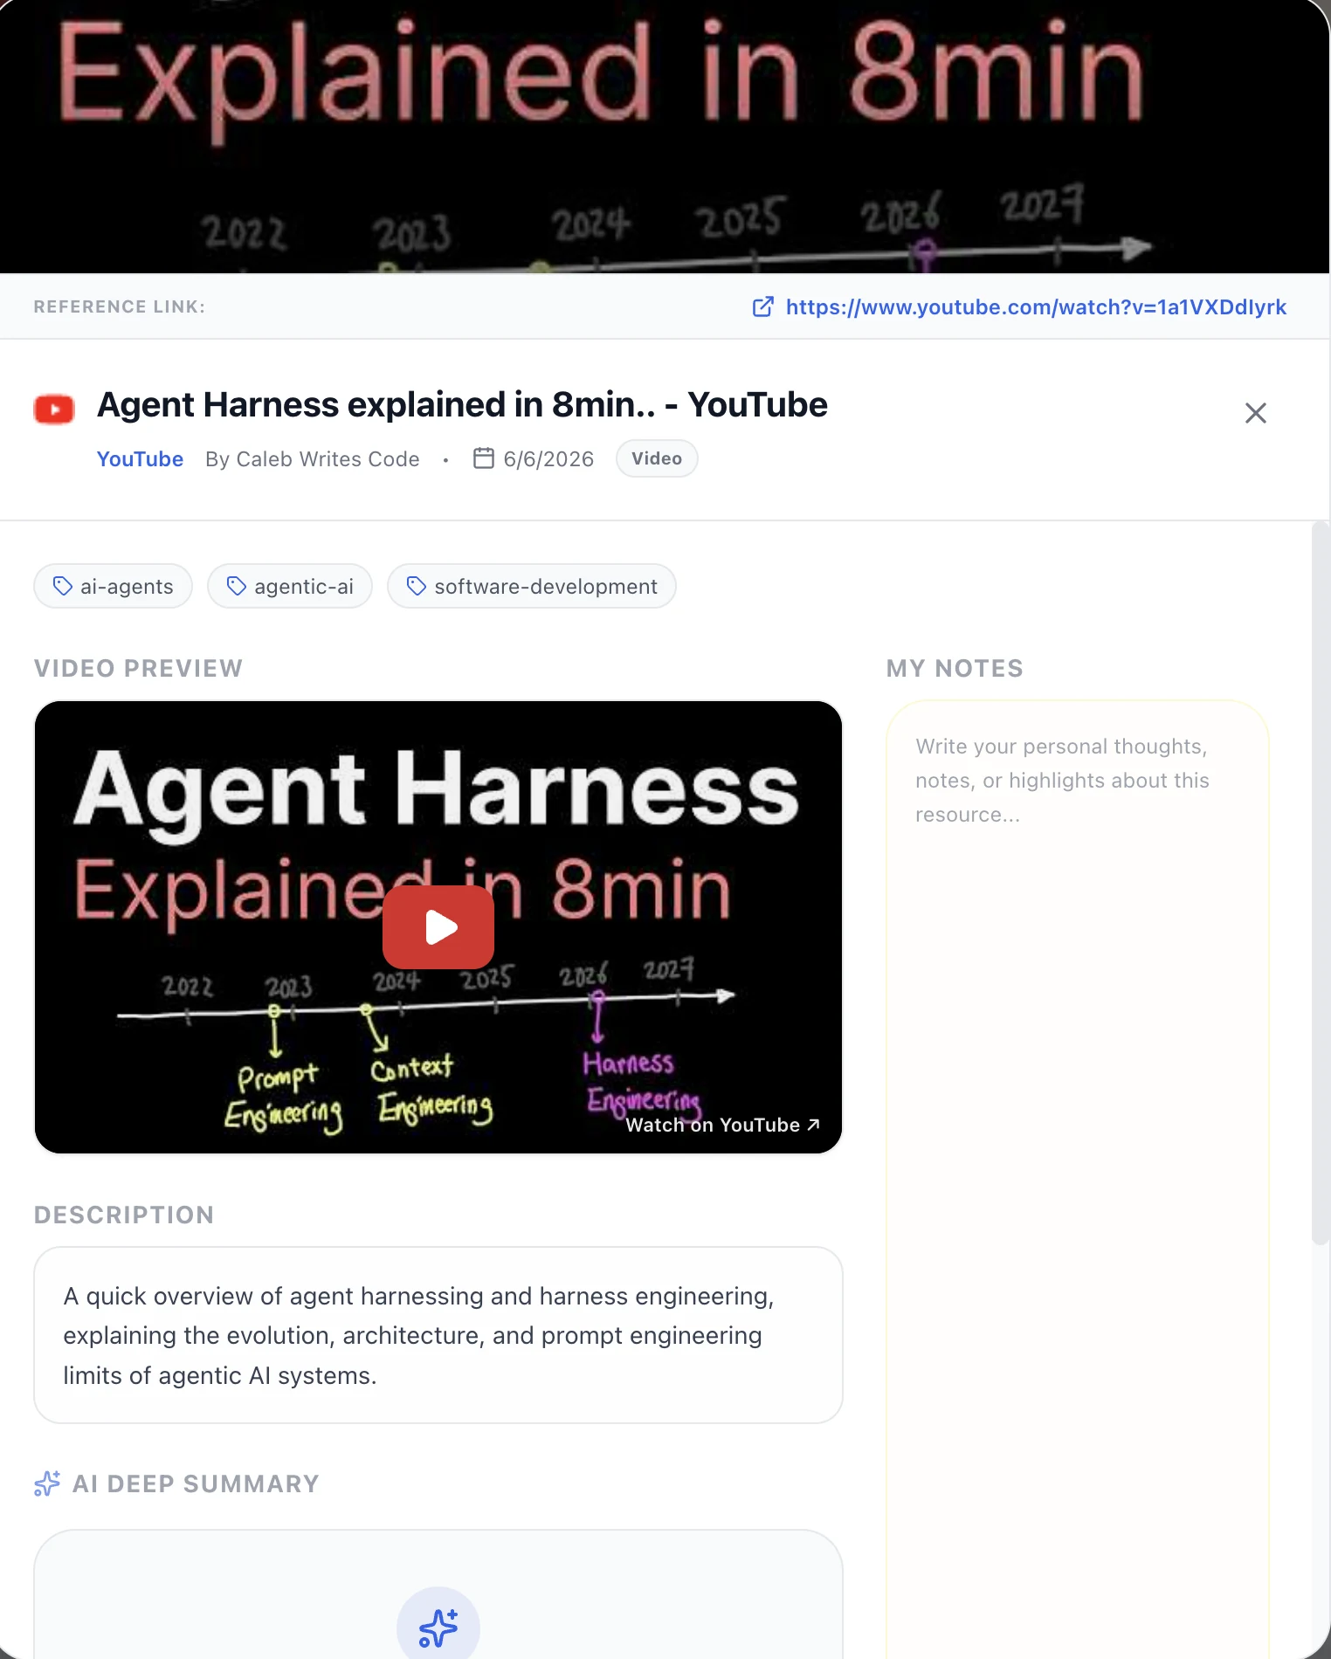Open the YouTube source link

click(x=140, y=459)
